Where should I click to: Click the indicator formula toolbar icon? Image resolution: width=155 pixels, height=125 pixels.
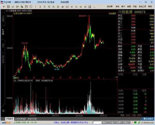click(22, 7)
